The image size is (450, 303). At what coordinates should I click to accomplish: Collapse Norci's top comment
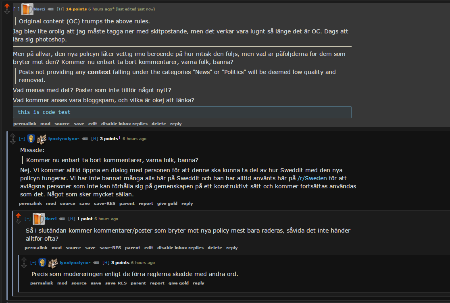pyautogui.click(x=16, y=9)
